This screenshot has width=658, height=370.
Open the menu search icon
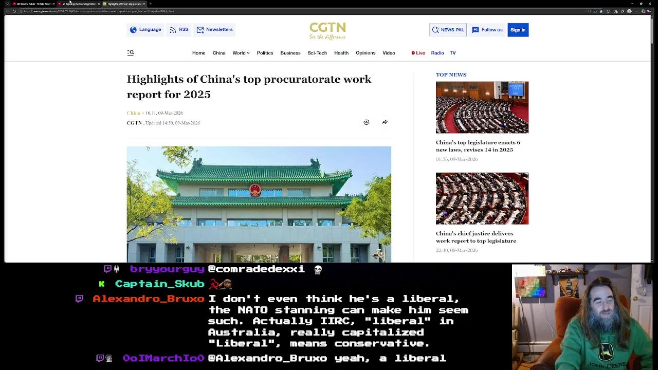[x=131, y=52]
